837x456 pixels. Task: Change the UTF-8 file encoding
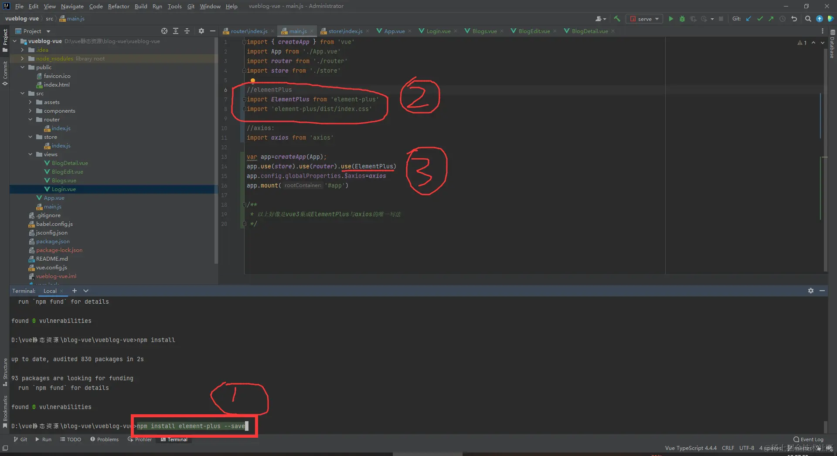746,448
